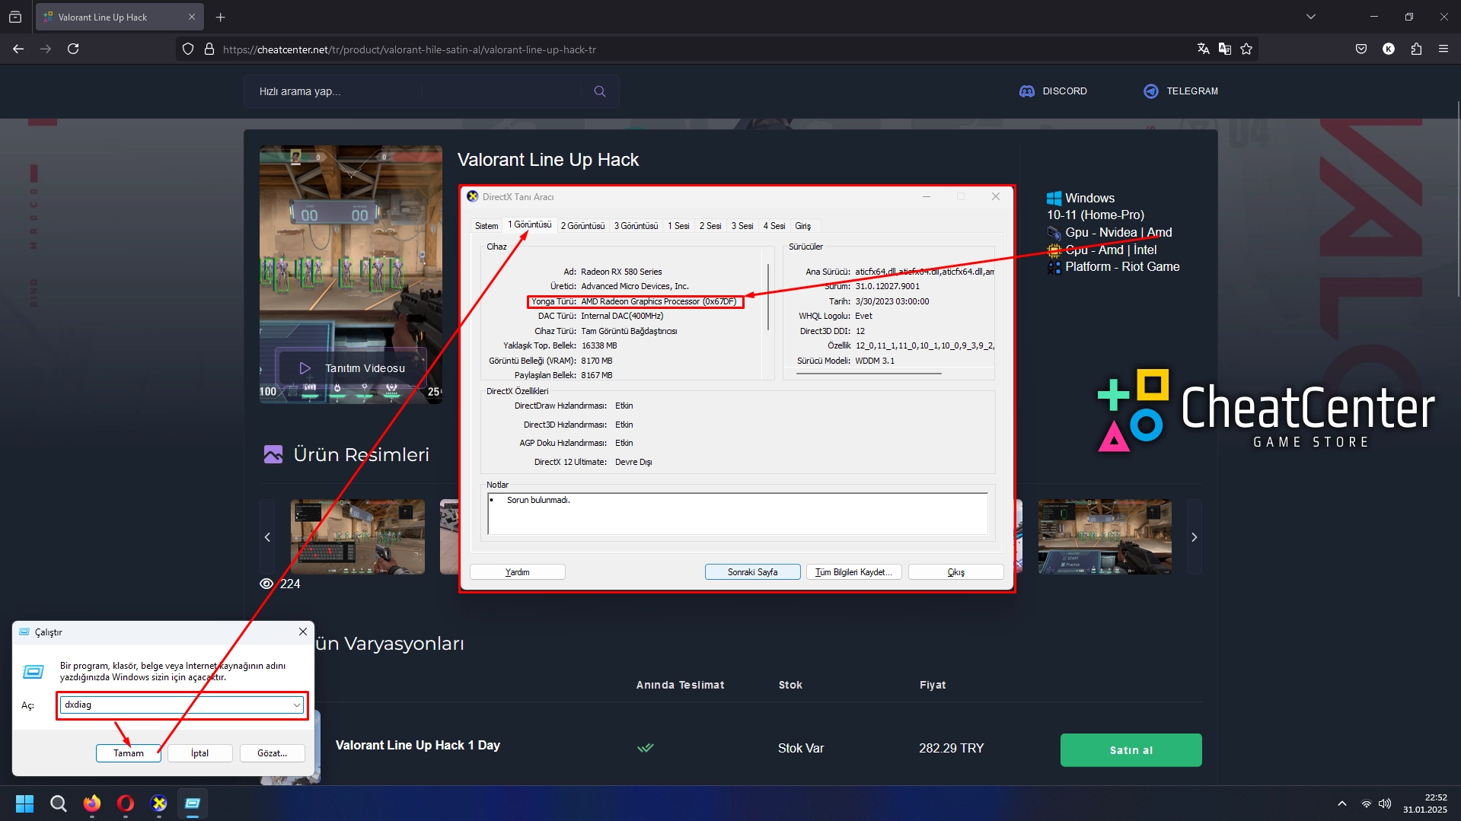The width and height of the screenshot is (1461, 821).
Task: Open the list all tabs chevron
Action: (x=1311, y=17)
